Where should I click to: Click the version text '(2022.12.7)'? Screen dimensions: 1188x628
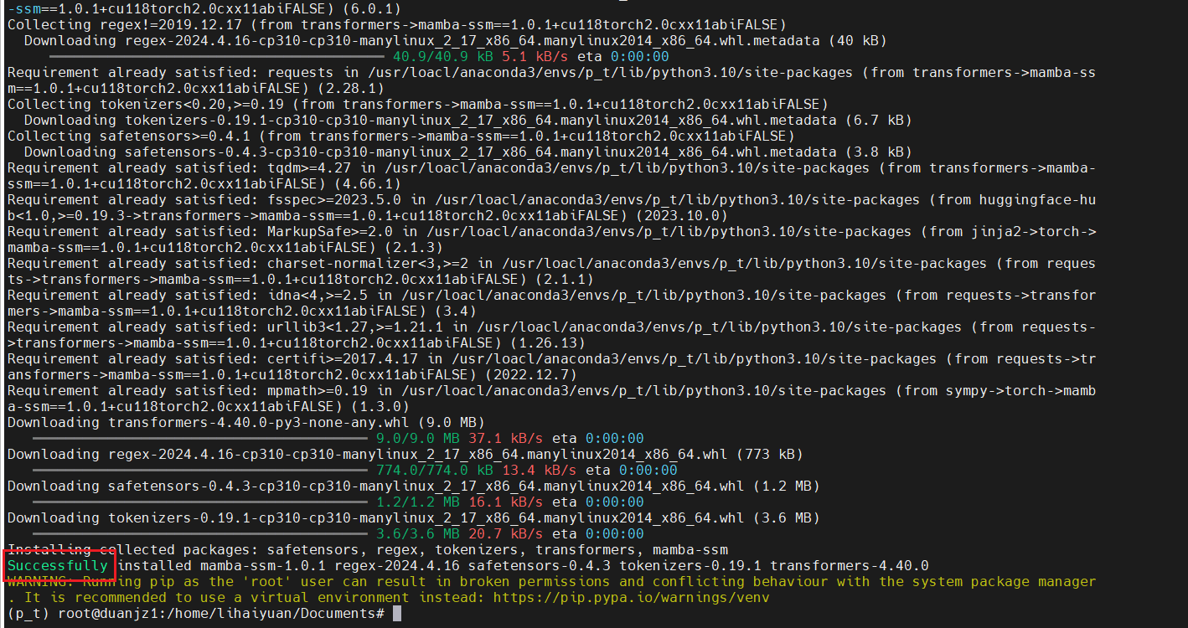(x=531, y=375)
